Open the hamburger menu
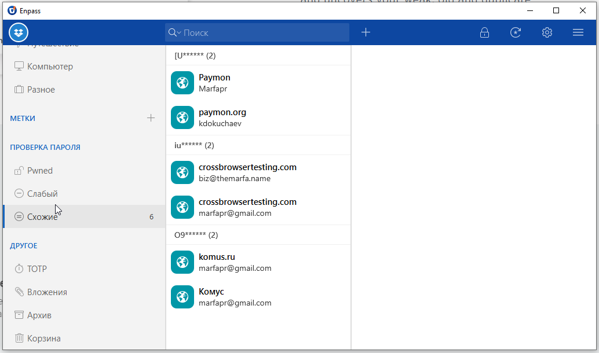 578,32
